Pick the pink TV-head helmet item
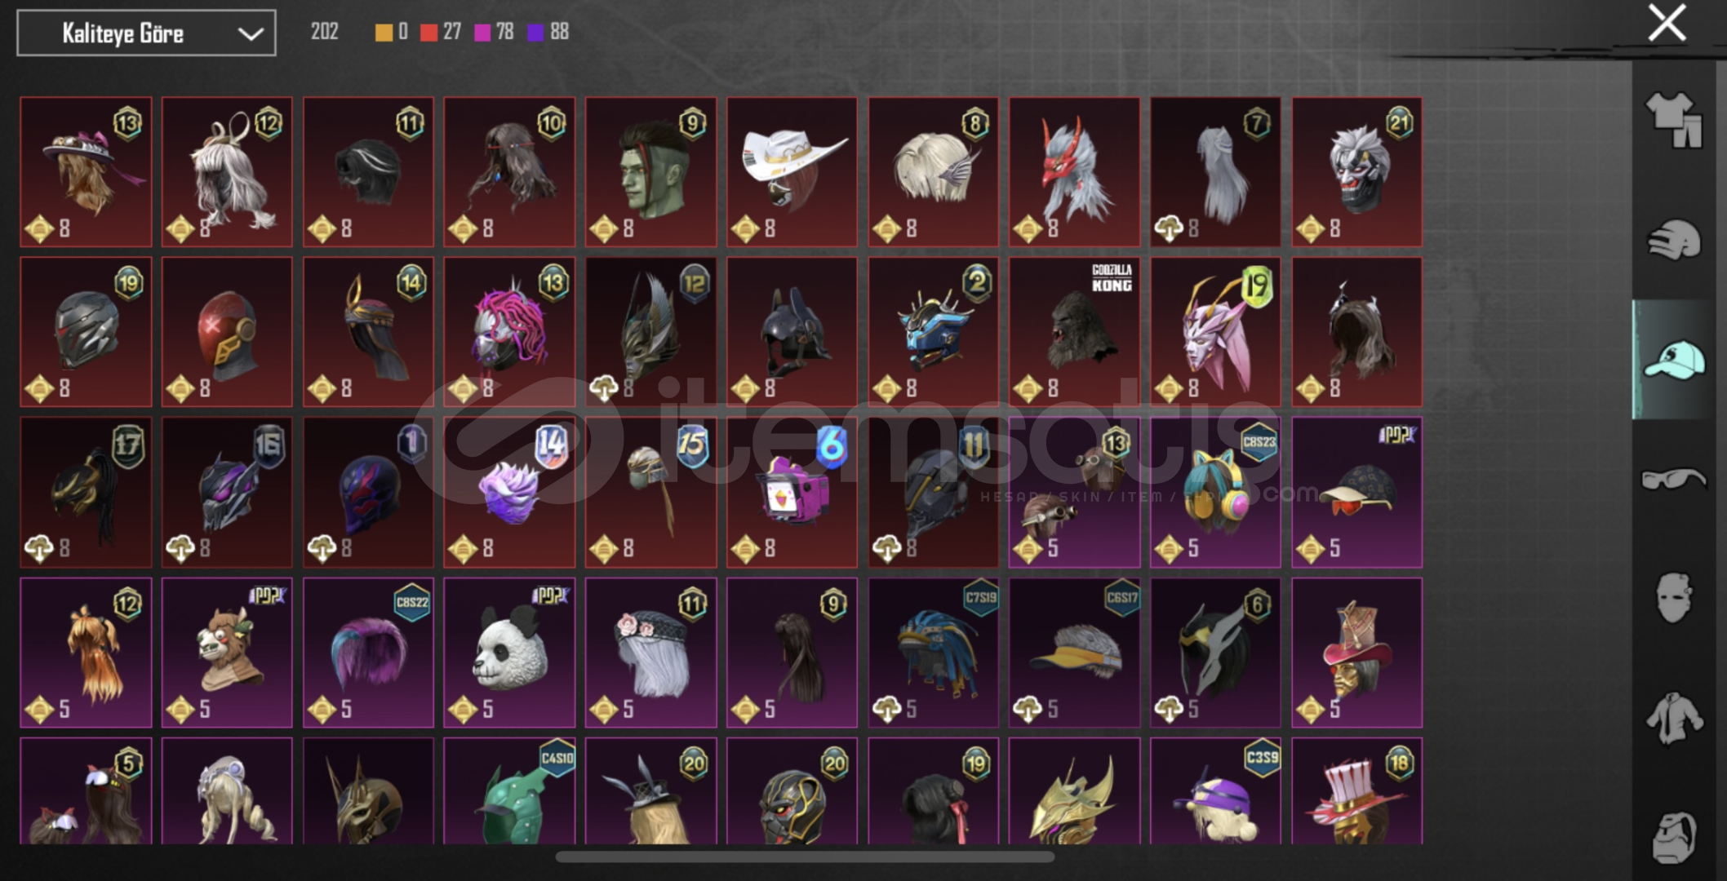 pos(792,493)
